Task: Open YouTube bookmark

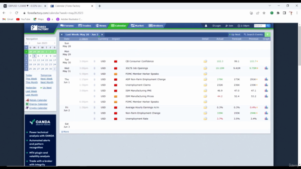Action: pos(23,19)
